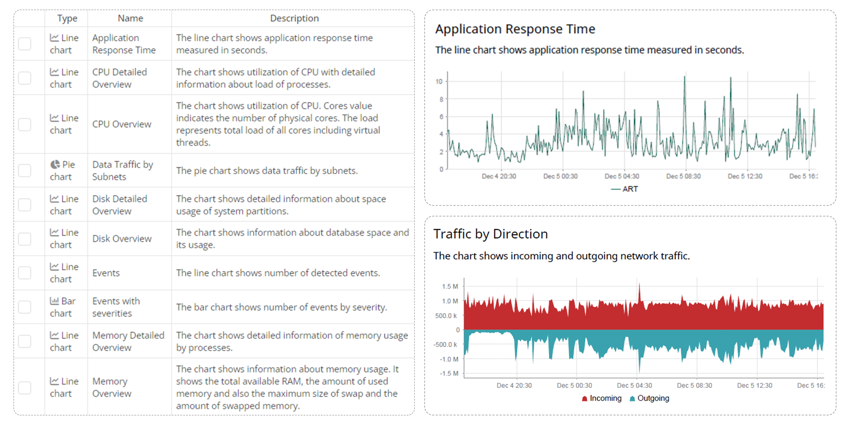Click the line chart icon in CPU Overview row
Screen dimensions: 850x425
pos(54,118)
